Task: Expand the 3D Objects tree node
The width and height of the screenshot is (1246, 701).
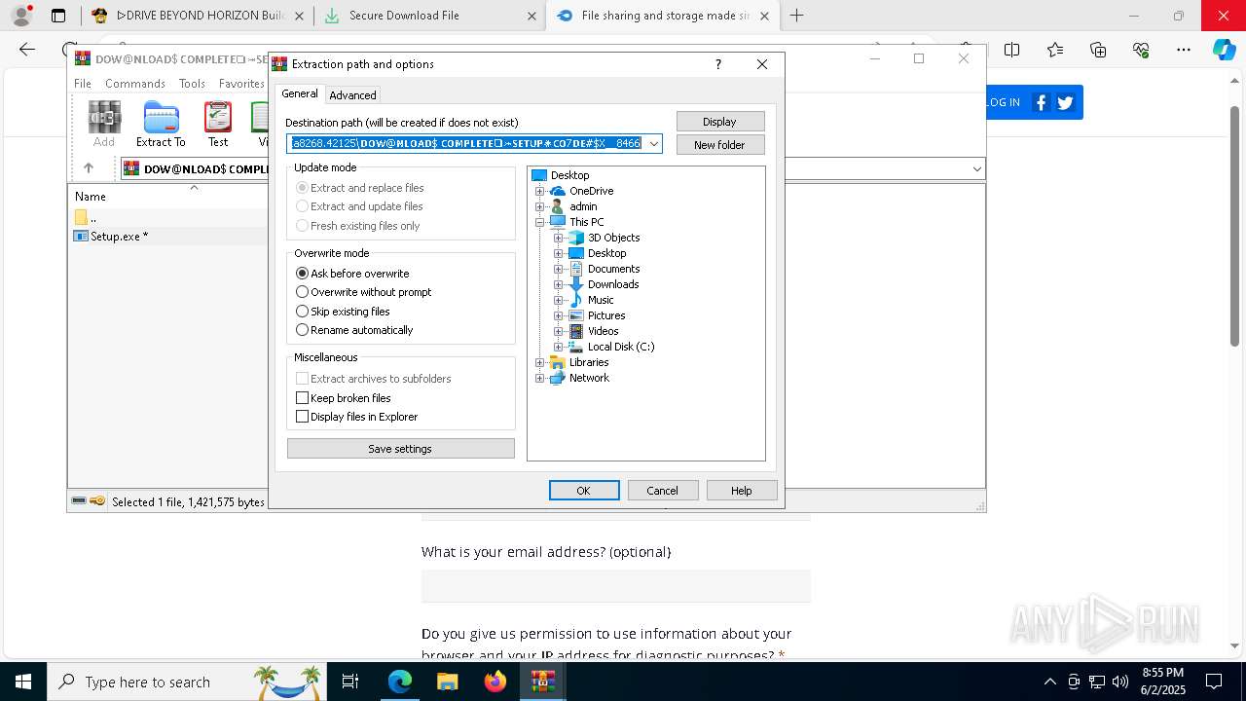Action: point(558,238)
